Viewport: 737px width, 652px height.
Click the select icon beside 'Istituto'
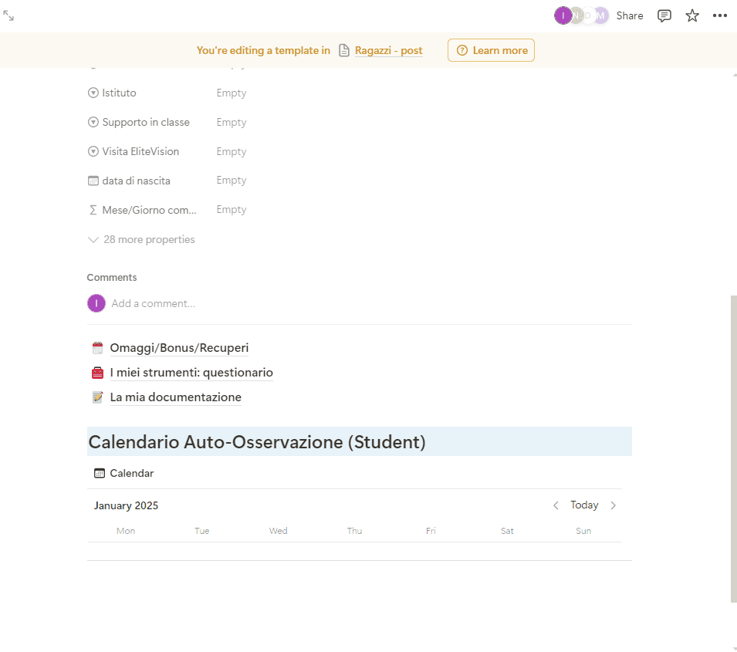click(92, 93)
